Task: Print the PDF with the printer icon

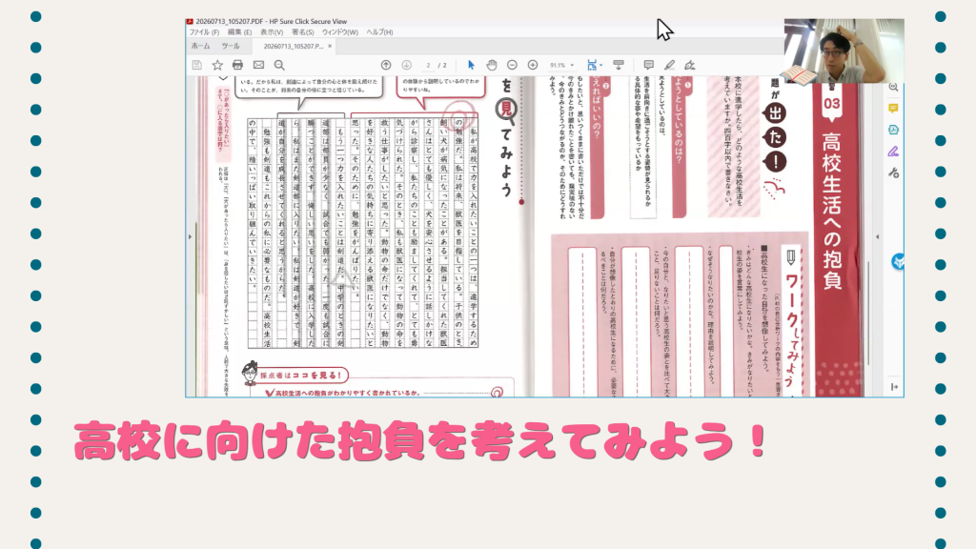Action: [237, 65]
